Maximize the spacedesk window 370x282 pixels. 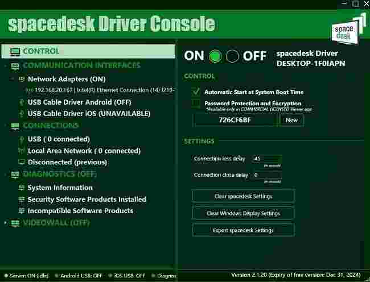[x=356, y=3]
